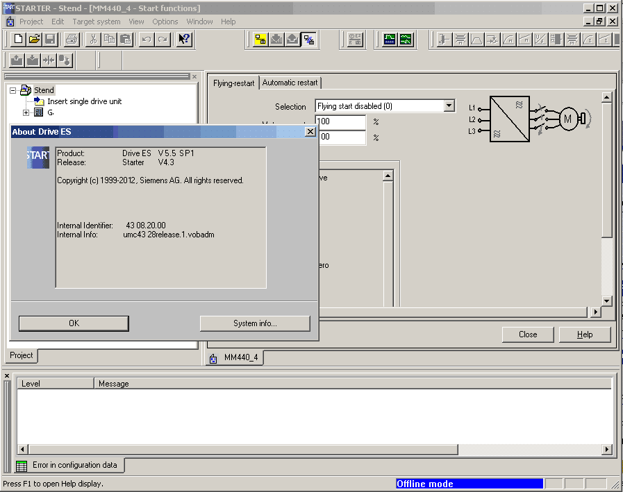Viewport: 623px width, 492px height.
Task: Click the U/f control toolbar icon
Action: 540,40
